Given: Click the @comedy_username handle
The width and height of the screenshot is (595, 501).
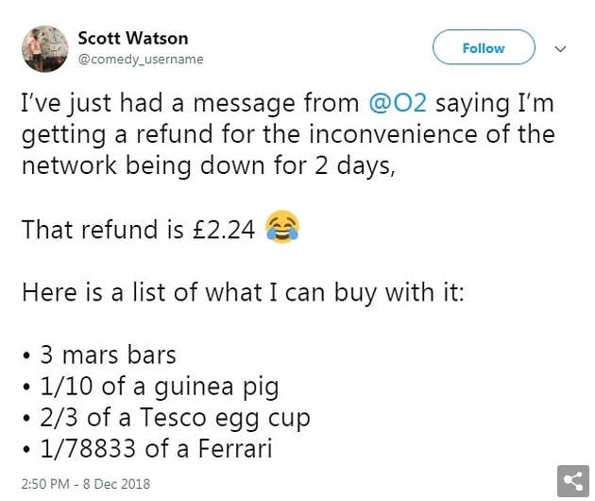Looking at the screenshot, I should point(141,60).
